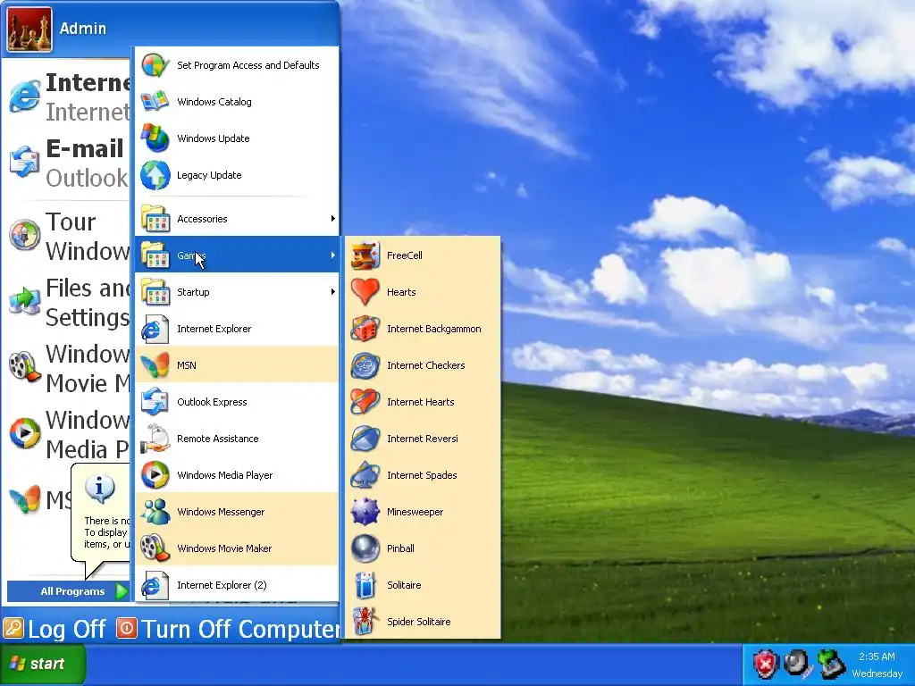Open the Spider Solitaire spider icon

365,622
